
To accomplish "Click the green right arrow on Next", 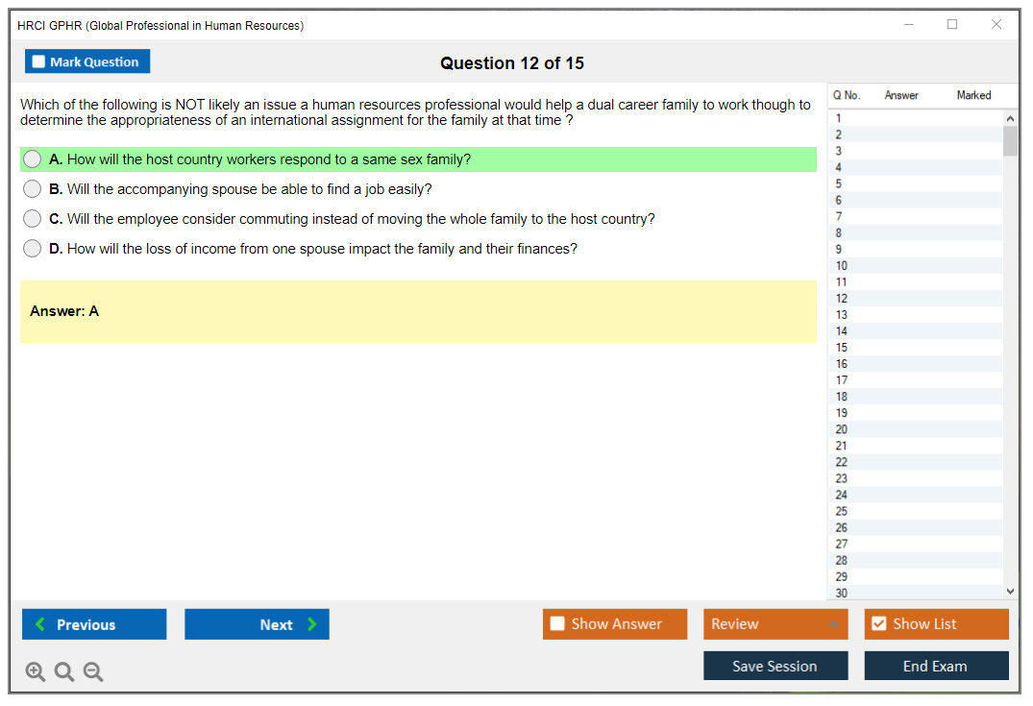I will (311, 624).
